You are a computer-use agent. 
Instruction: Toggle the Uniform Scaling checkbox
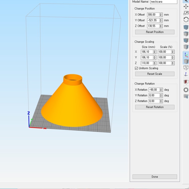coord(136,68)
